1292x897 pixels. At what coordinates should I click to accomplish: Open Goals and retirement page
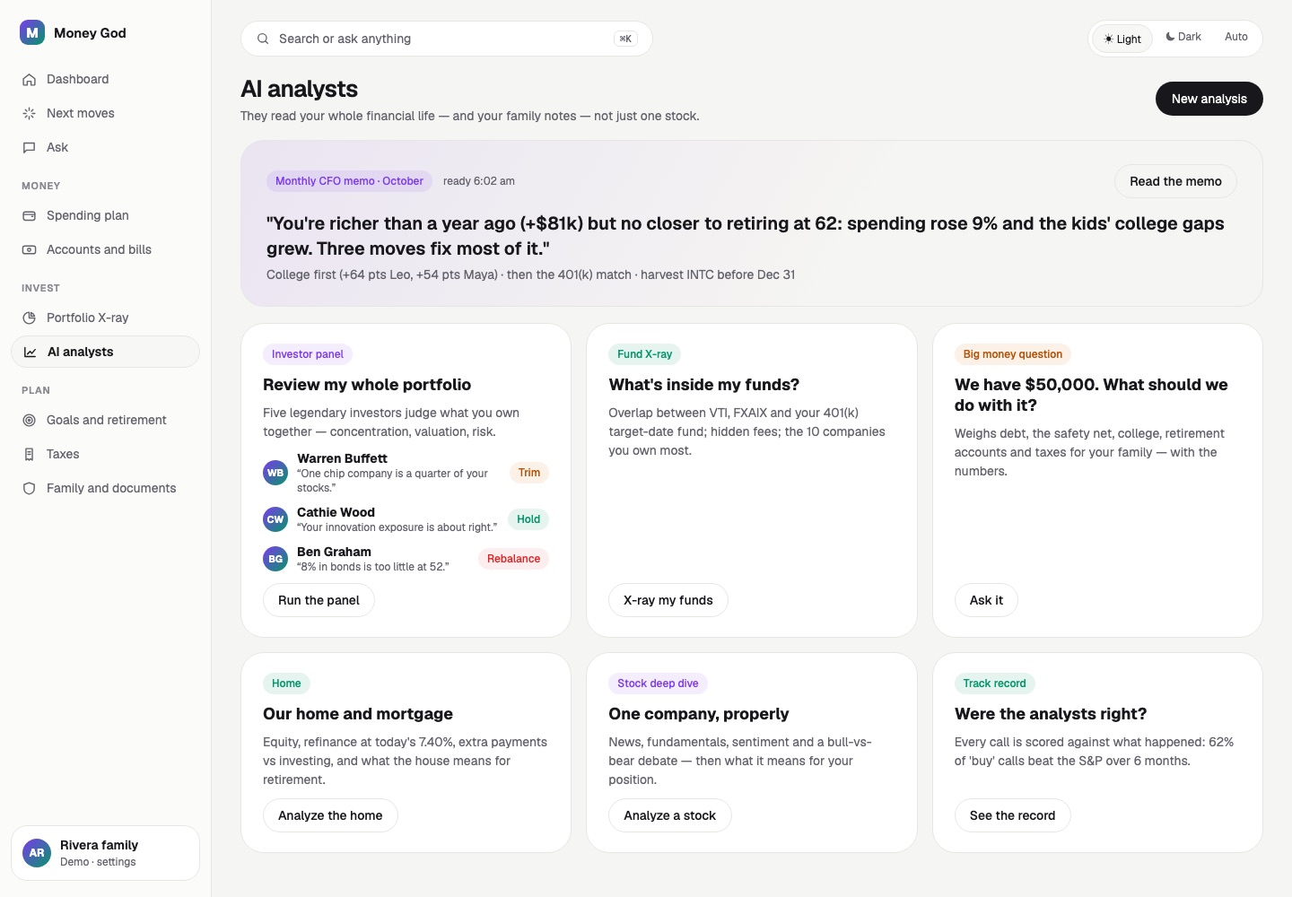pyautogui.click(x=105, y=421)
